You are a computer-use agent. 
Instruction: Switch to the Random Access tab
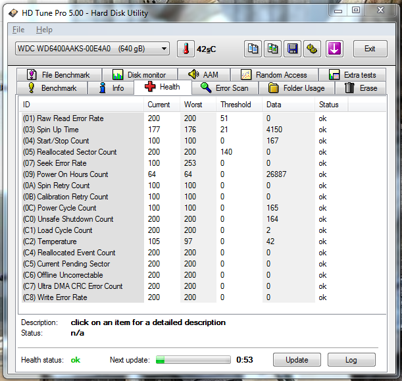click(274, 75)
